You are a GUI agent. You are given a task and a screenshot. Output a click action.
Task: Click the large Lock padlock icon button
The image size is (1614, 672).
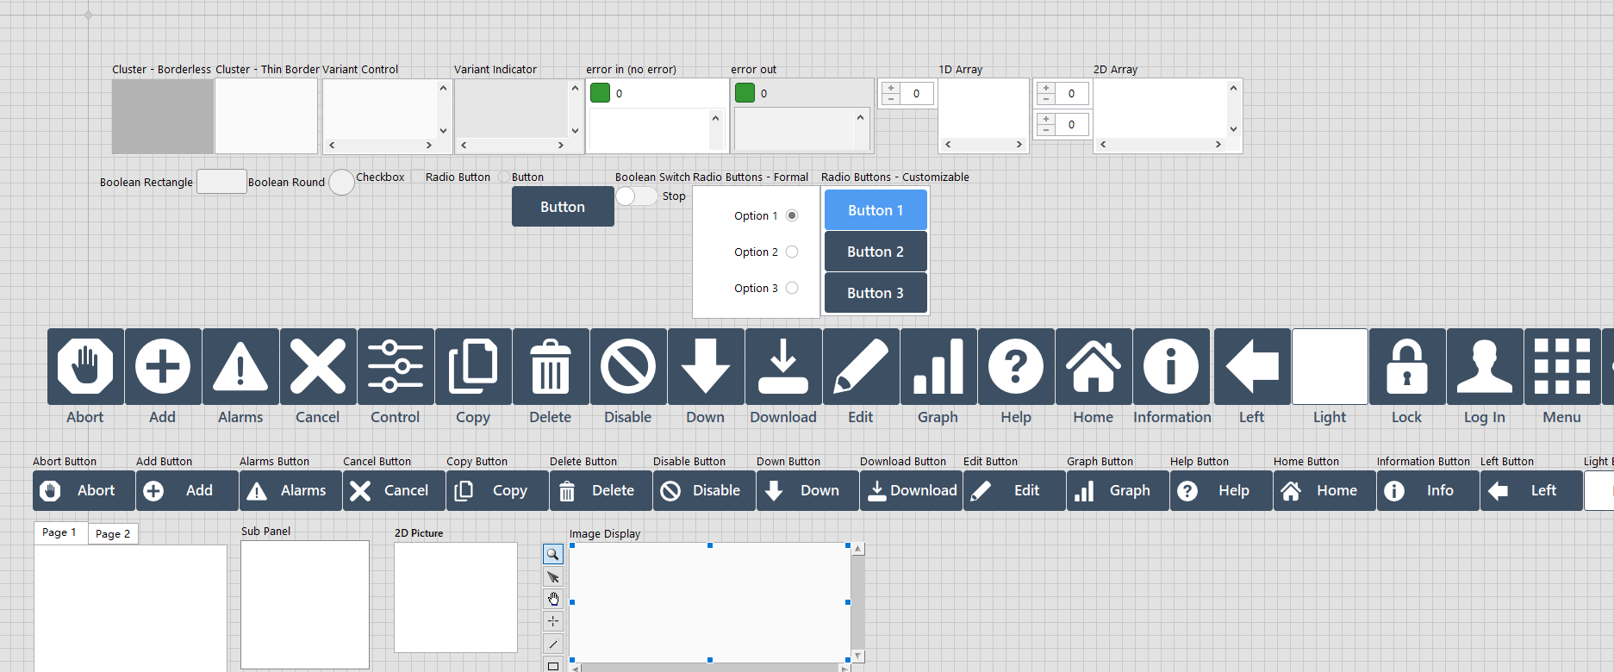click(1407, 366)
